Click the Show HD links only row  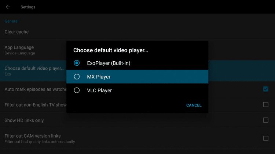coord(137,120)
